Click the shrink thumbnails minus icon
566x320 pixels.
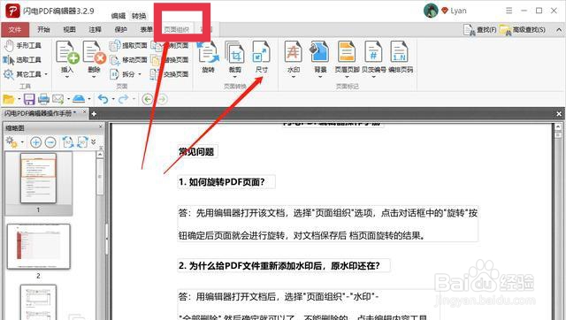pos(50,142)
